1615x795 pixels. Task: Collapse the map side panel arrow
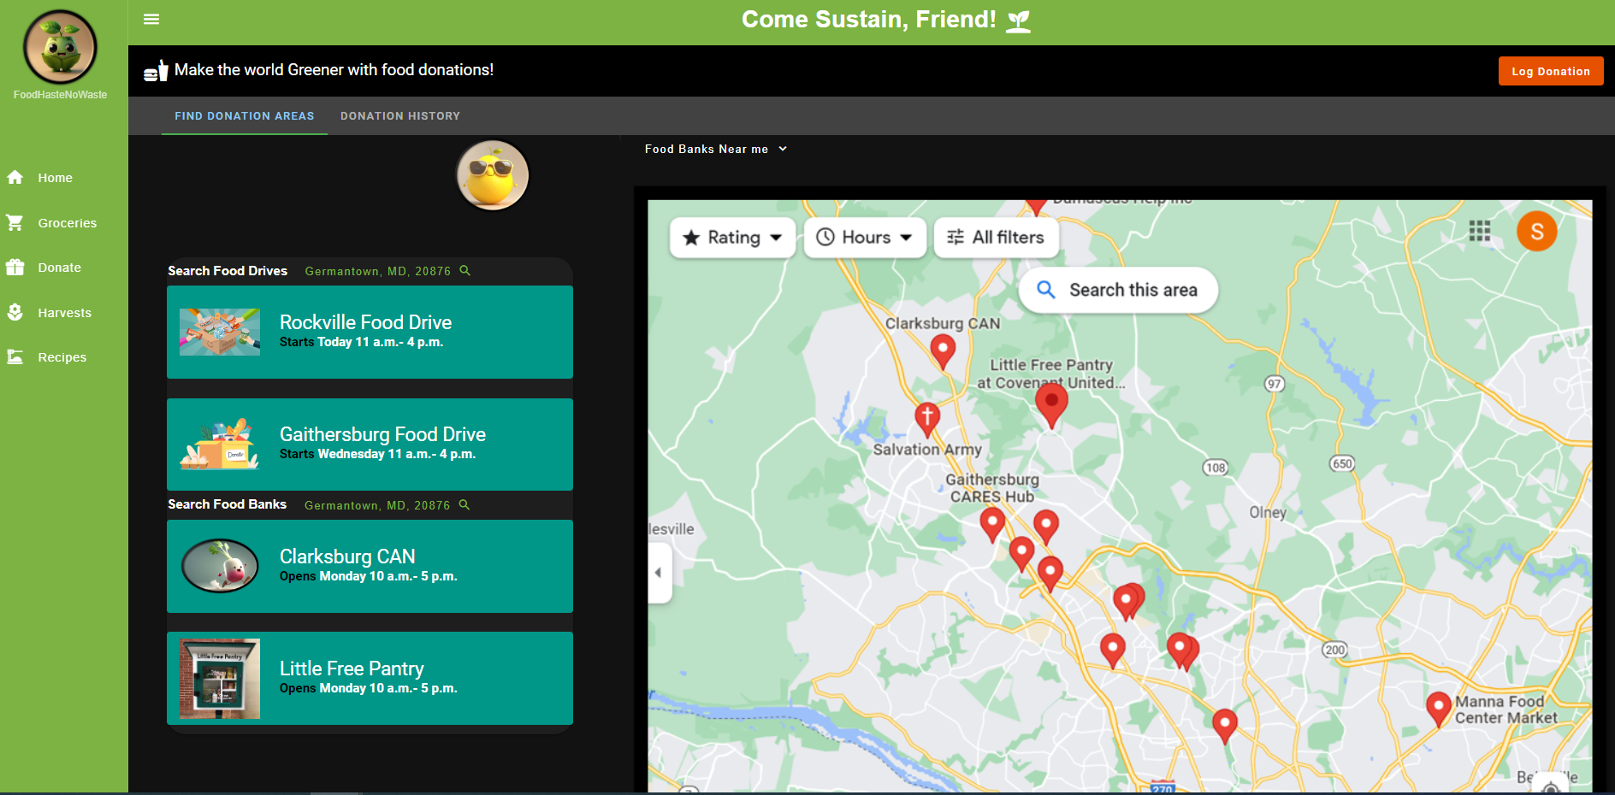(x=659, y=573)
